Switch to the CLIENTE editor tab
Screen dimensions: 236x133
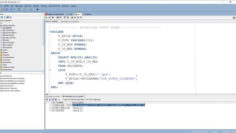[x=87, y=14]
